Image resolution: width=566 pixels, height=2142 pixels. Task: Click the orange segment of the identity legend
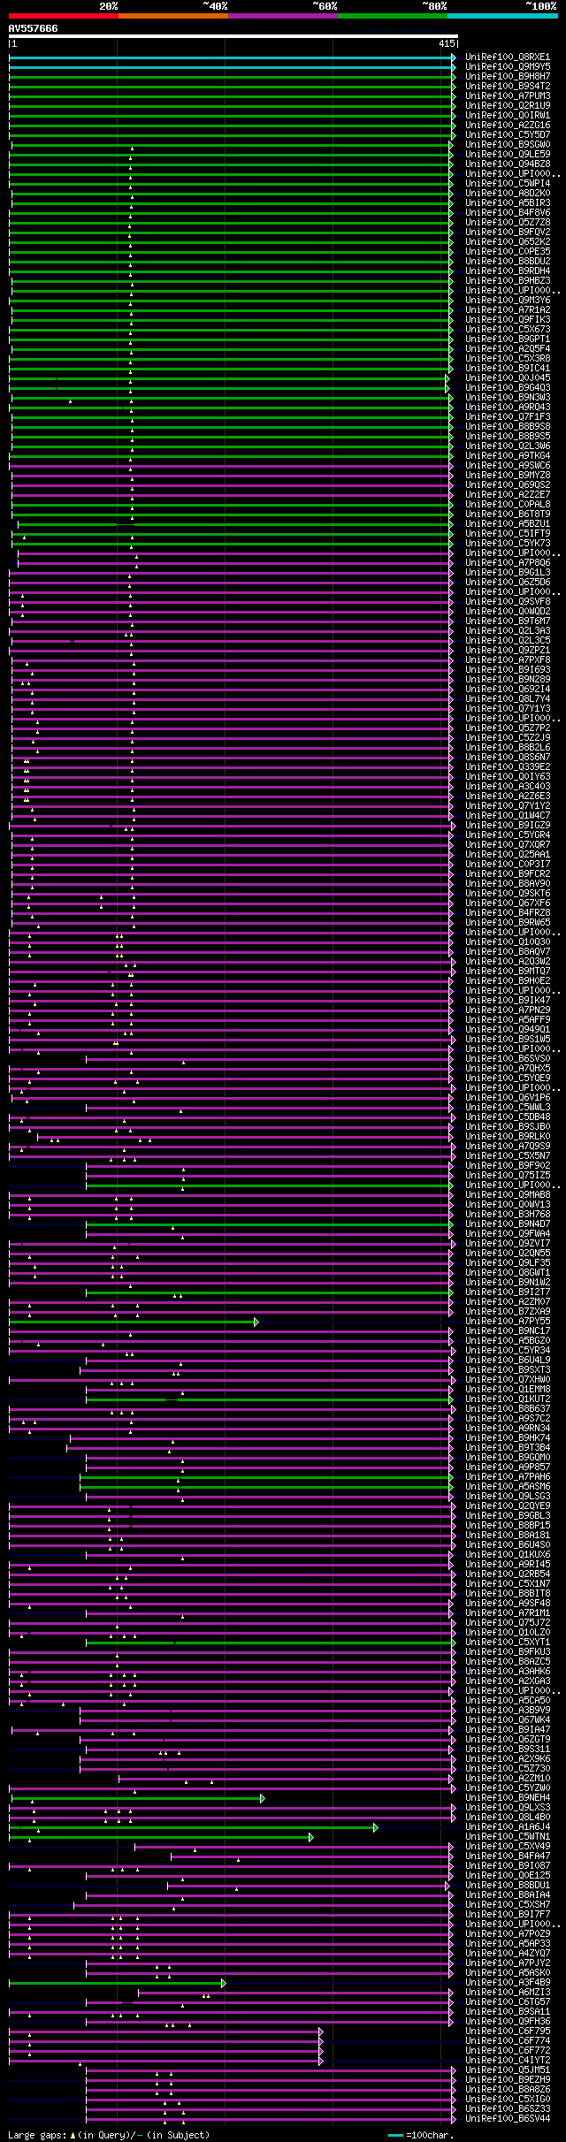coord(173,16)
